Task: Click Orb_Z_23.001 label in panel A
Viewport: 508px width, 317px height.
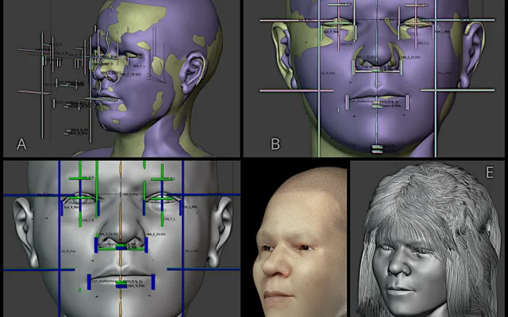Action: [x=131, y=74]
